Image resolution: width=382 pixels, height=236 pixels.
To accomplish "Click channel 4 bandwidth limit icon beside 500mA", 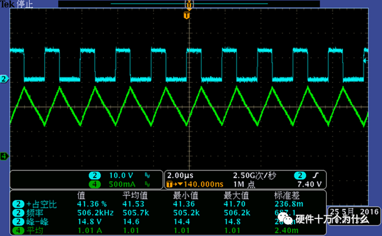I will click(147, 184).
